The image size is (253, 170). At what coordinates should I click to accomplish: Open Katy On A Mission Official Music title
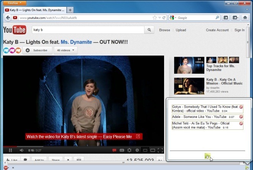pyautogui.click(x=224, y=82)
